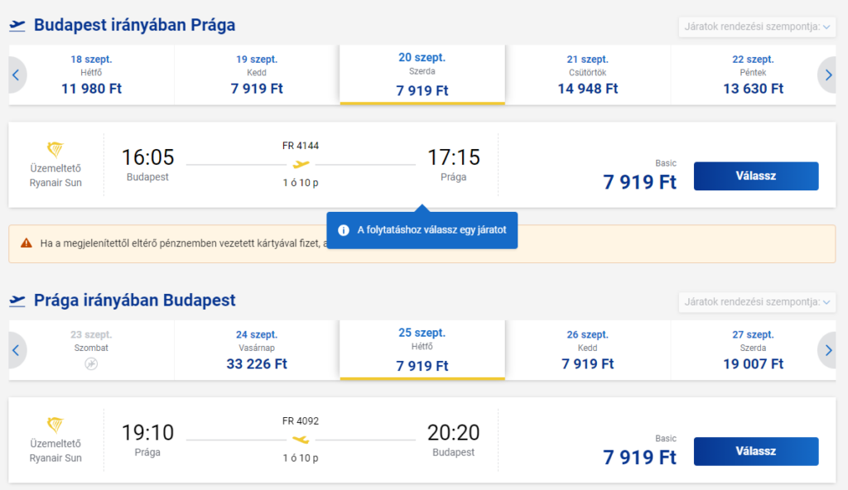The width and height of the screenshot is (848, 490).
Task: Select the 26 szept. Kedd return date
Action: pyautogui.click(x=588, y=350)
